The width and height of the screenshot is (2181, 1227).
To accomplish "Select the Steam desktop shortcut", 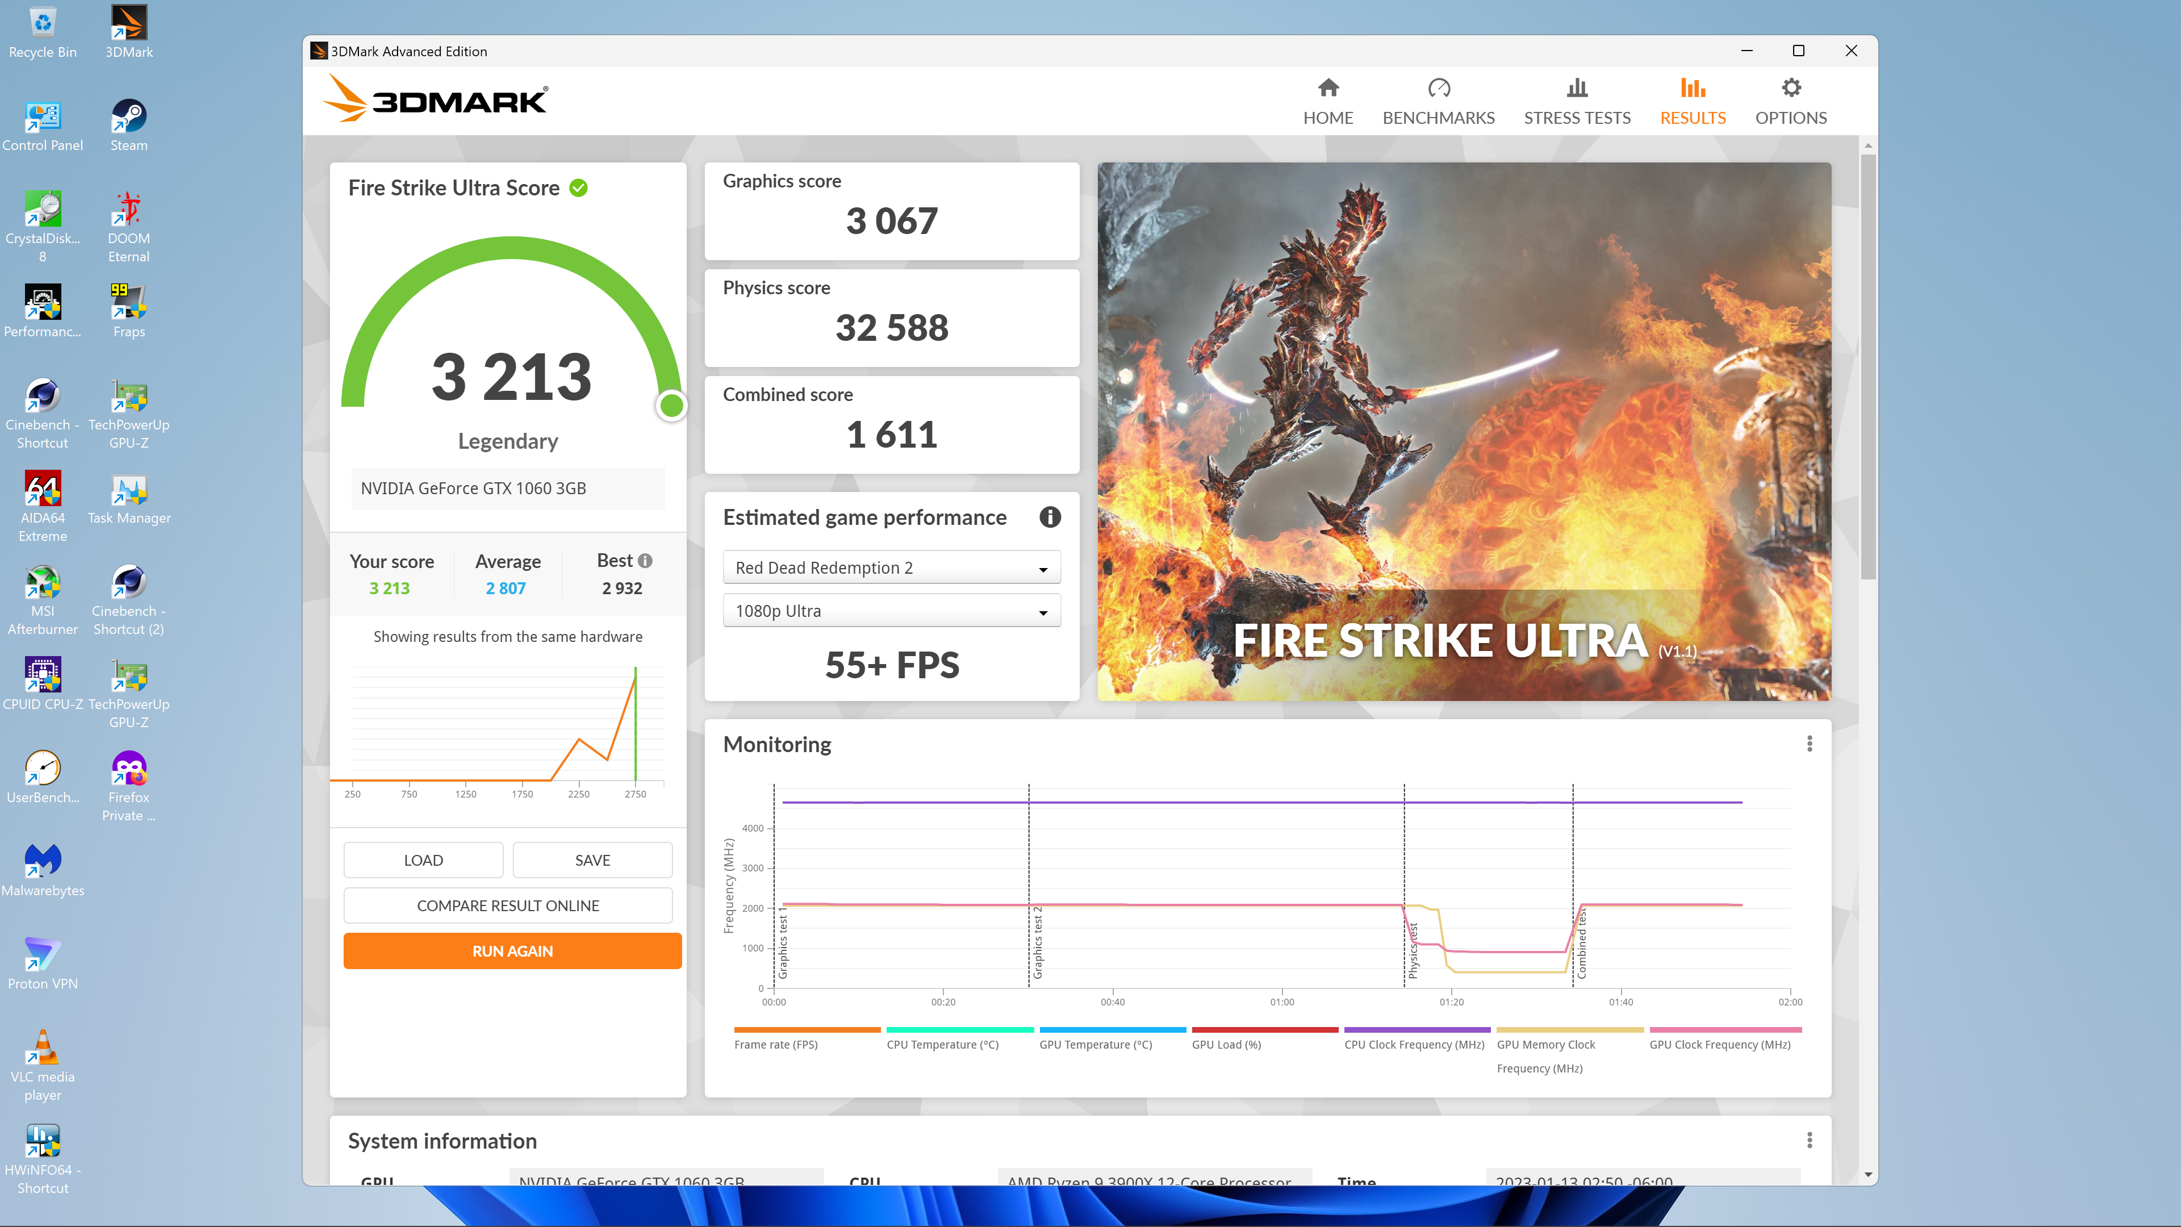I will tap(129, 126).
